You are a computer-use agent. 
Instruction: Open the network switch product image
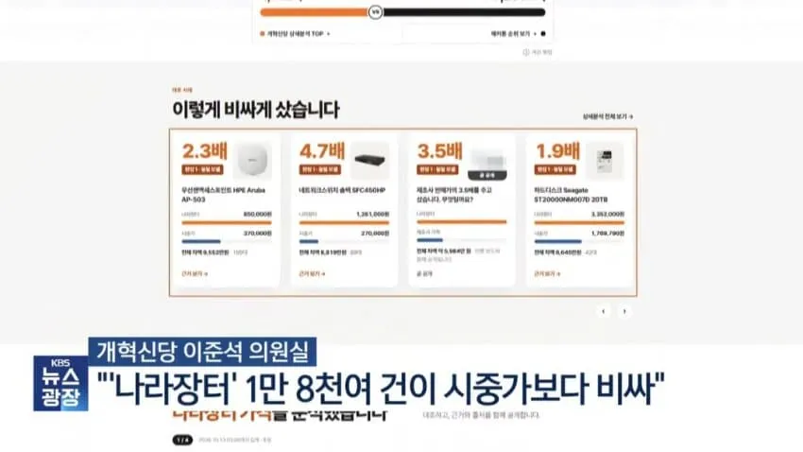point(370,161)
